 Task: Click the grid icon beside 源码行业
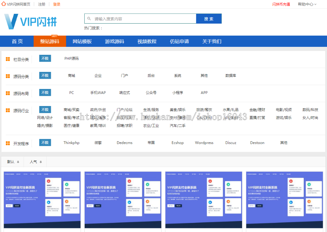[x=8, y=109]
